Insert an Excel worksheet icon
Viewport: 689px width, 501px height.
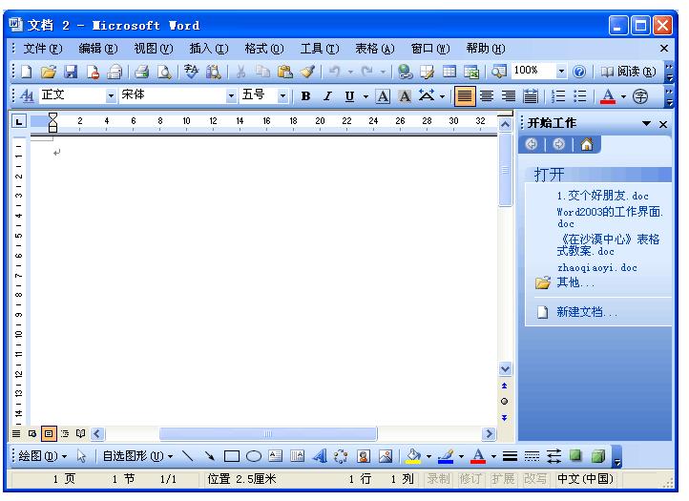[x=471, y=72]
